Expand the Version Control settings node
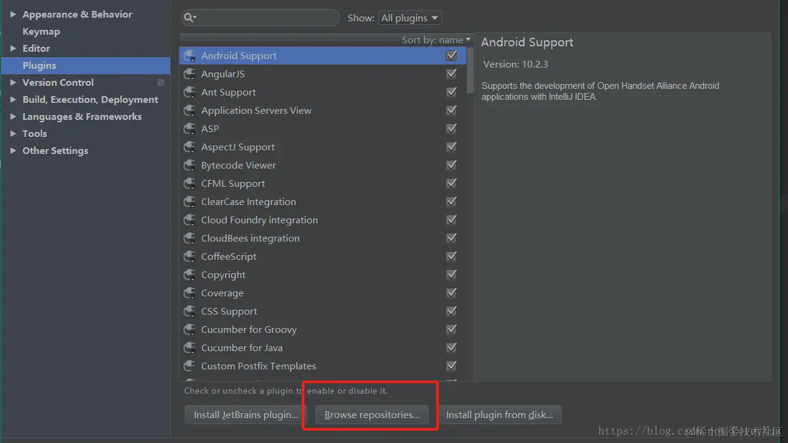788x443 pixels. pyautogui.click(x=13, y=82)
